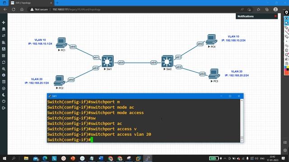Click the e0/2 interface label on SW2
Viewport: 289px width, 162px height.
click(x=179, y=67)
